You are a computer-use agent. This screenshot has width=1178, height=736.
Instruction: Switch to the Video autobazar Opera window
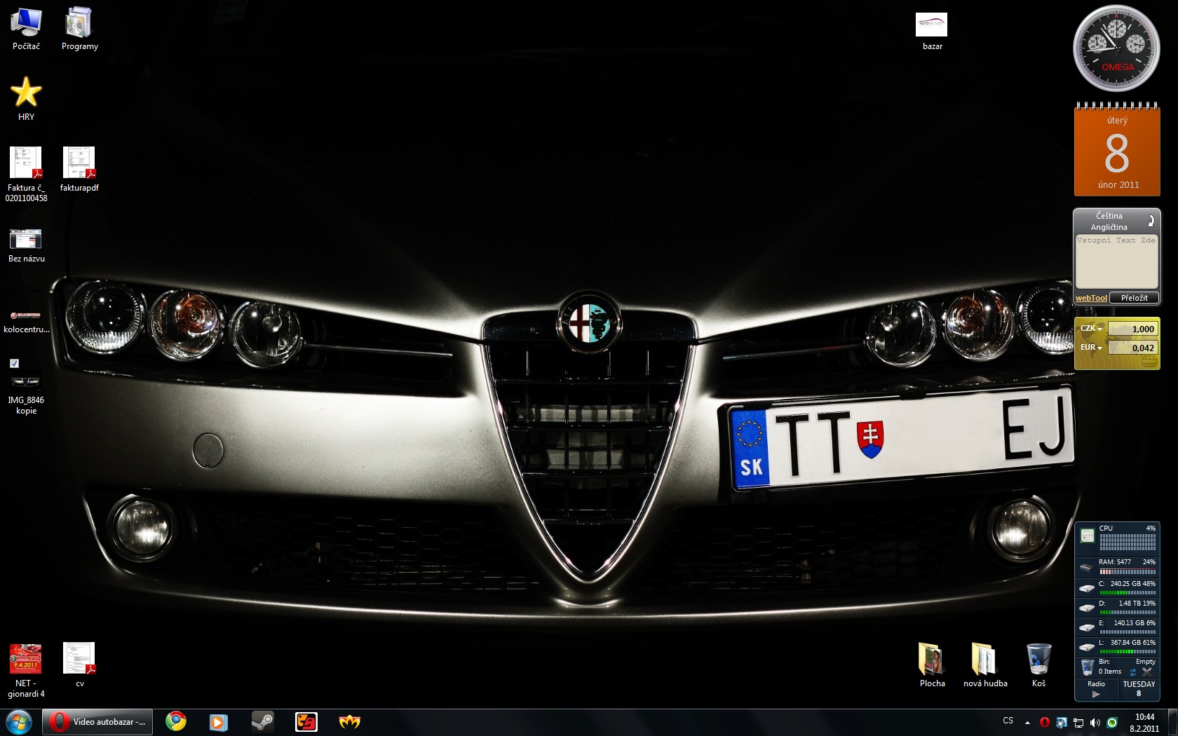[x=97, y=721]
